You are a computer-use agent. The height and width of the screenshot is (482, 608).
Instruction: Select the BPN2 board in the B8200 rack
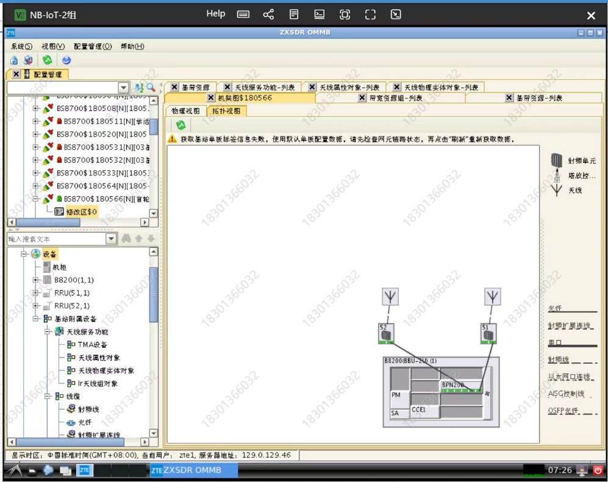(x=462, y=387)
